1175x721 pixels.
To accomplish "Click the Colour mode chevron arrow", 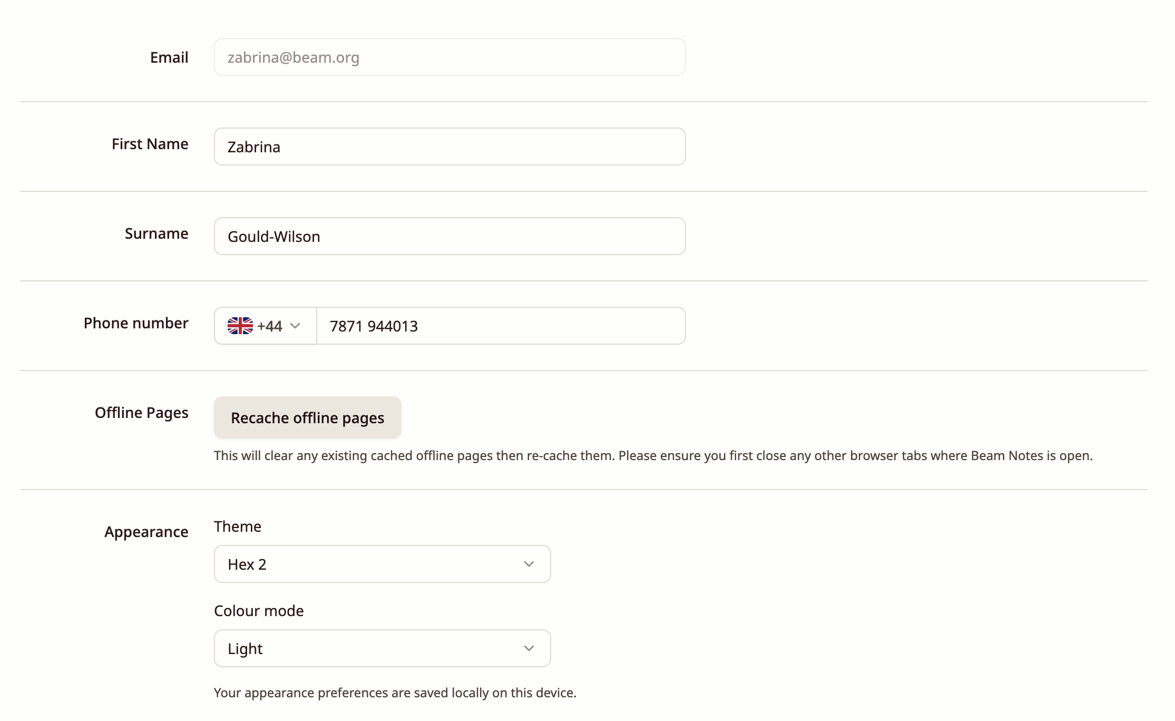I will (x=529, y=648).
